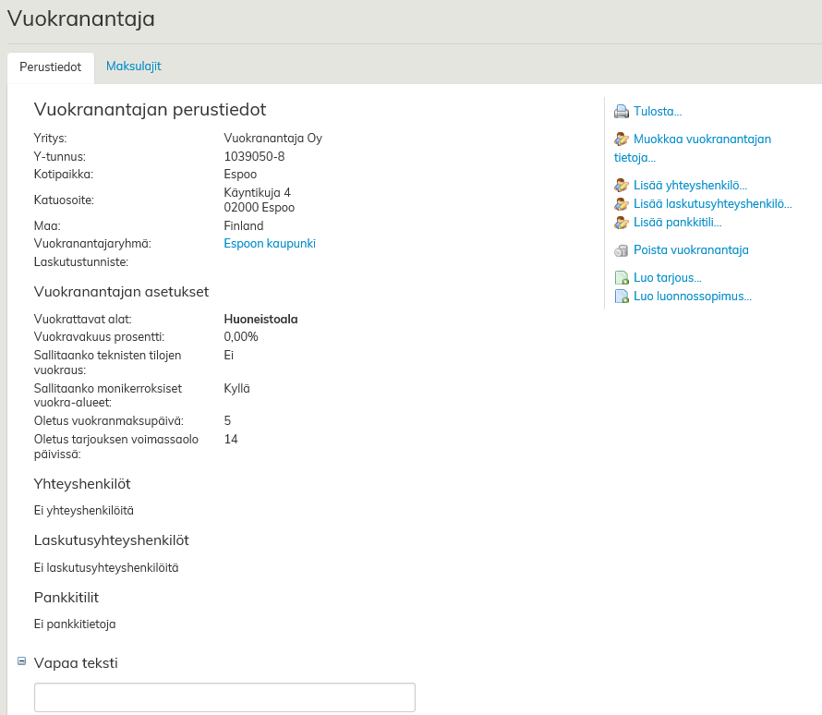The width and height of the screenshot is (822, 715).
Task: Click the Poista vuokranantaja text link
Action: coord(690,250)
